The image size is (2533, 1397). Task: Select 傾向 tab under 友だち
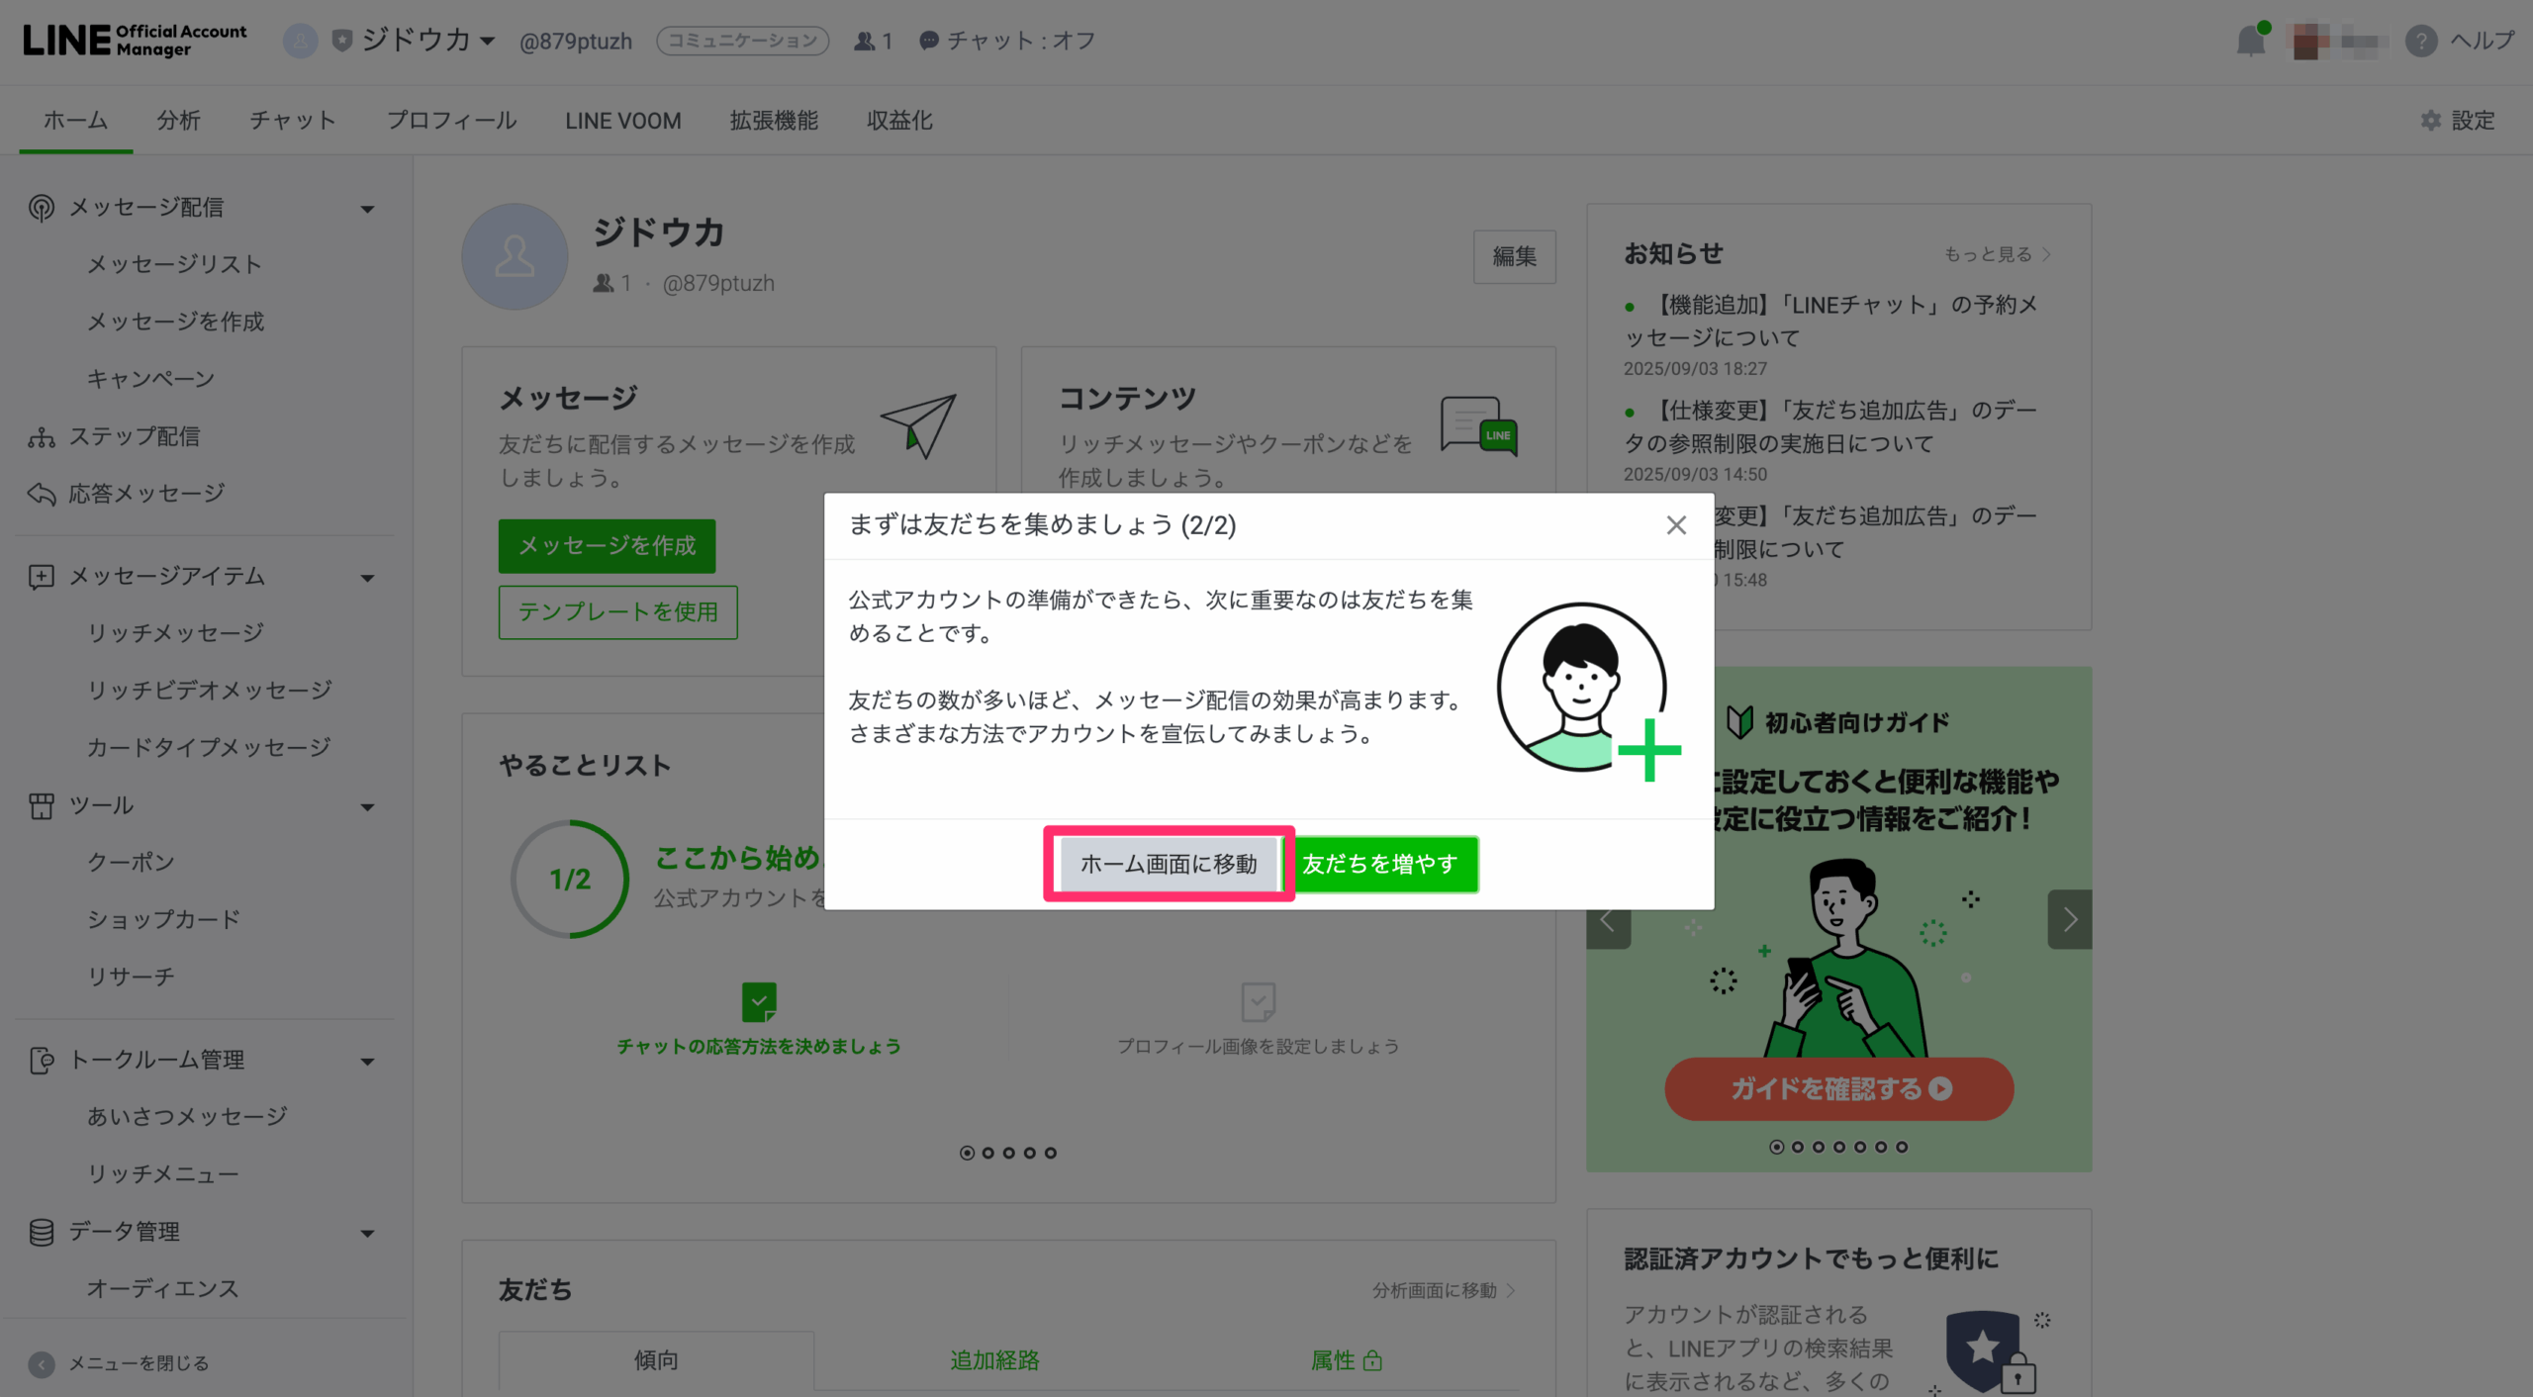[x=656, y=1360]
